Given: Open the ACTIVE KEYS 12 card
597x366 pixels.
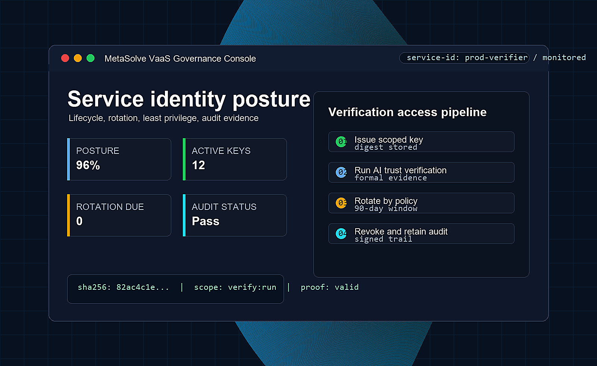Looking at the screenshot, I should pos(235,159).
